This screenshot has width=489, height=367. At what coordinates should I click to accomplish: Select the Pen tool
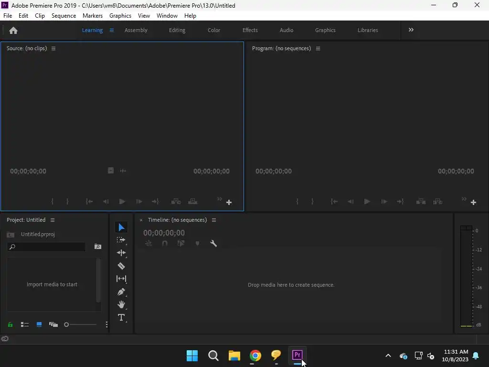[121, 292]
